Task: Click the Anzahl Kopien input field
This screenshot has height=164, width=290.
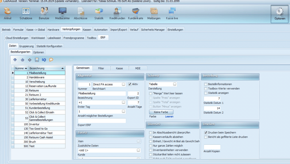Action: point(212,147)
